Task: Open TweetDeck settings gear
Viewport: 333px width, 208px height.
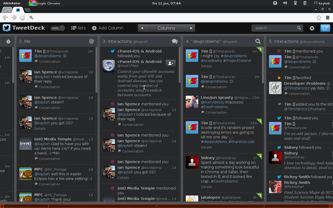Action: tap(312, 28)
